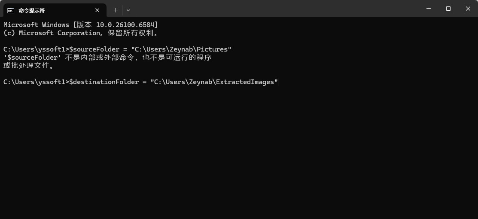Expand the new-tab dropdown chevron
The image size is (478, 219).
click(128, 10)
